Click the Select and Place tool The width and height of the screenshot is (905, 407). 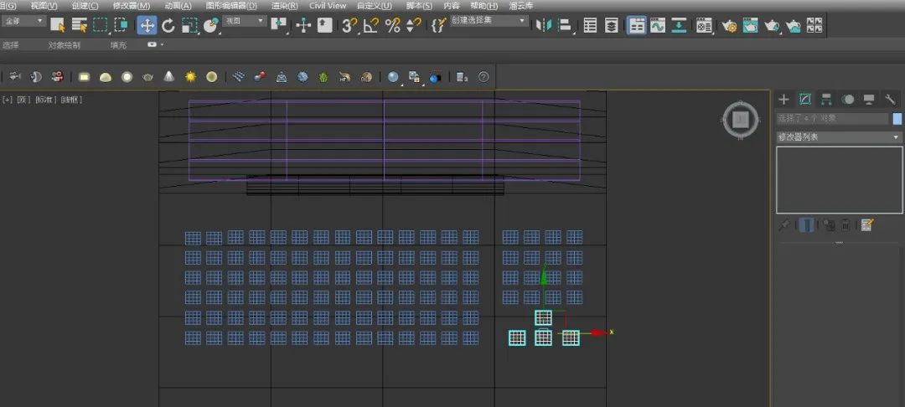211,25
